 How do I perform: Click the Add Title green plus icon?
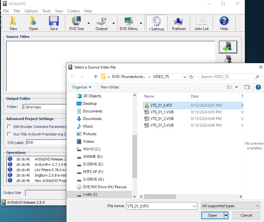(228, 47)
